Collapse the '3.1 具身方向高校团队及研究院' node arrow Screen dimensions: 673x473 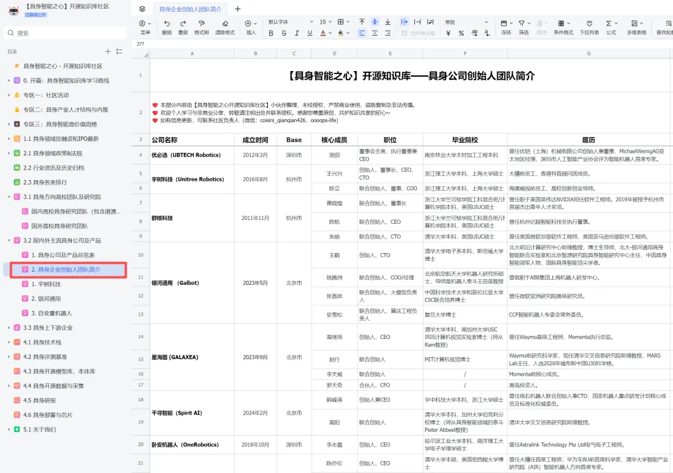[9, 197]
